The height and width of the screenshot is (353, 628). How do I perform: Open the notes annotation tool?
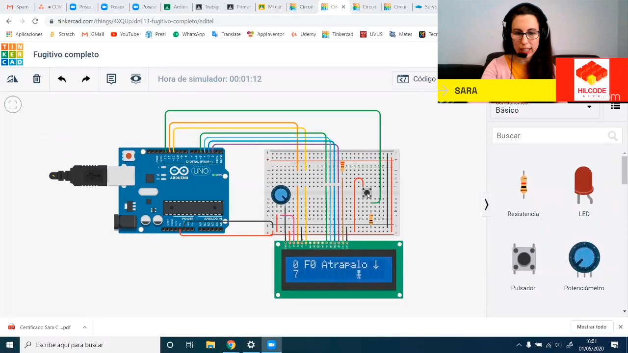coord(111,79)
